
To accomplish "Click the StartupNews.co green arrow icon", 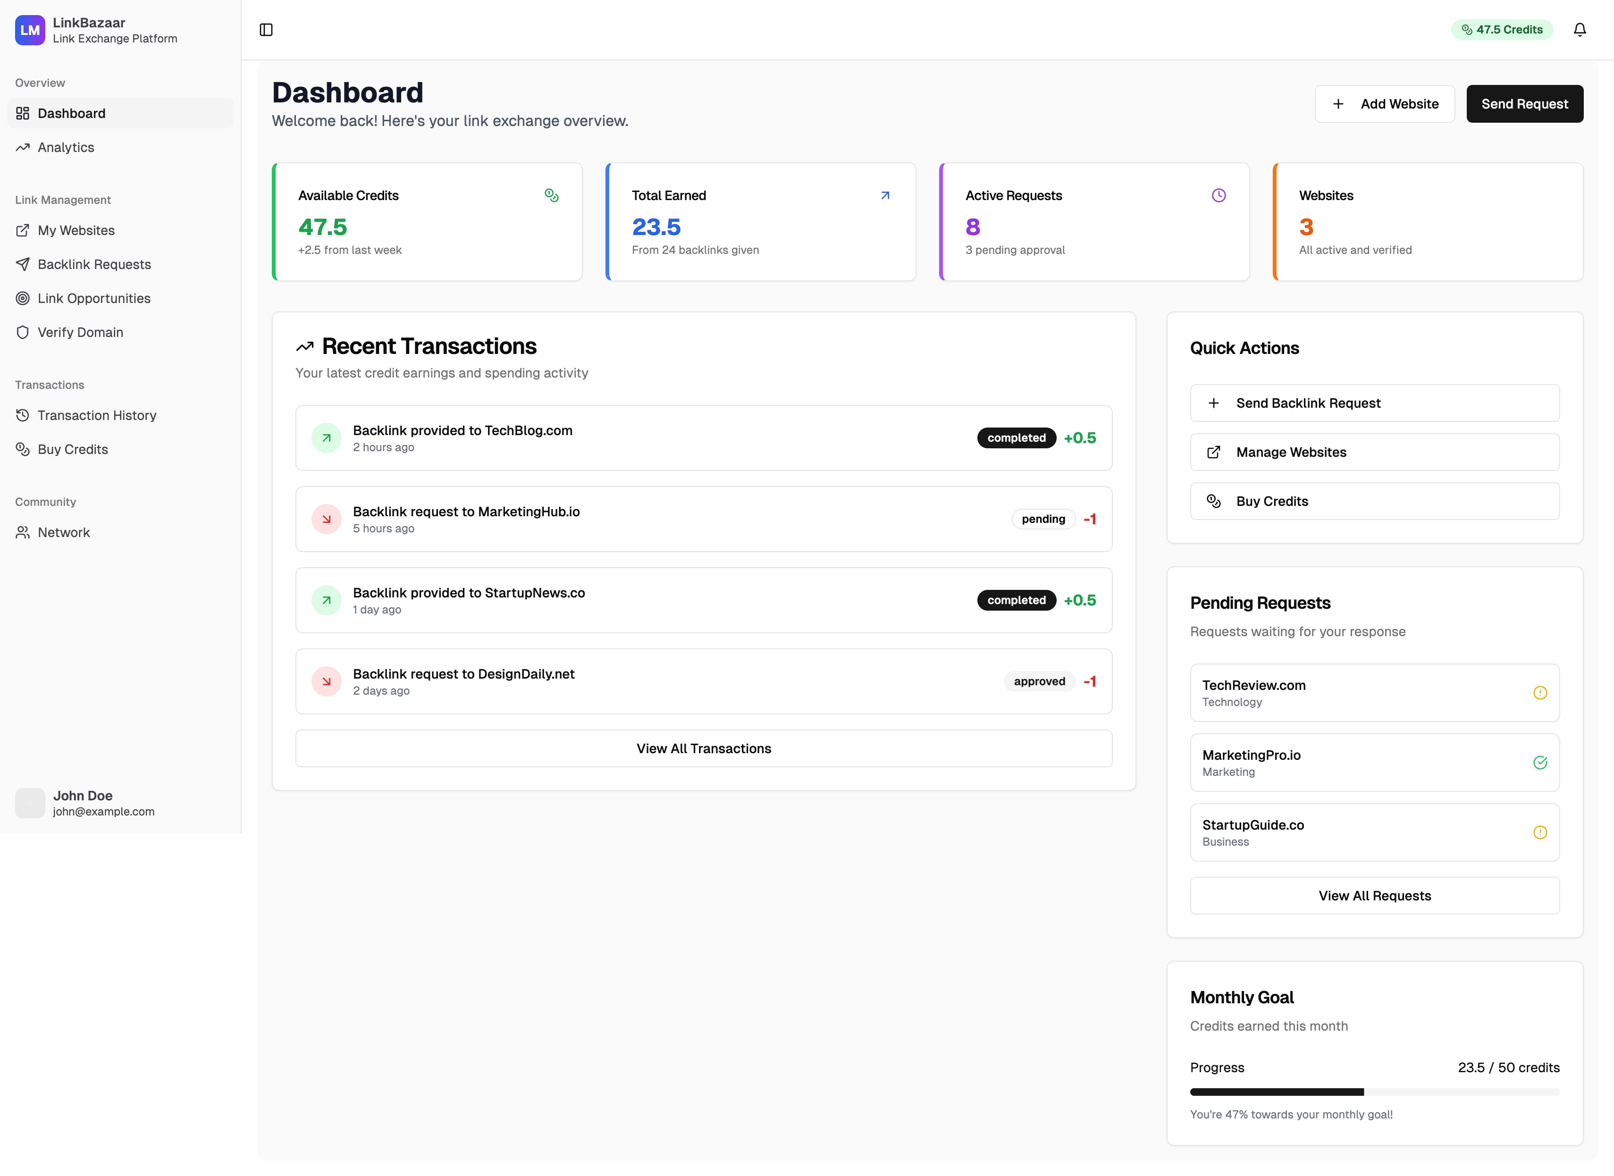I will [x=326, y=600].
